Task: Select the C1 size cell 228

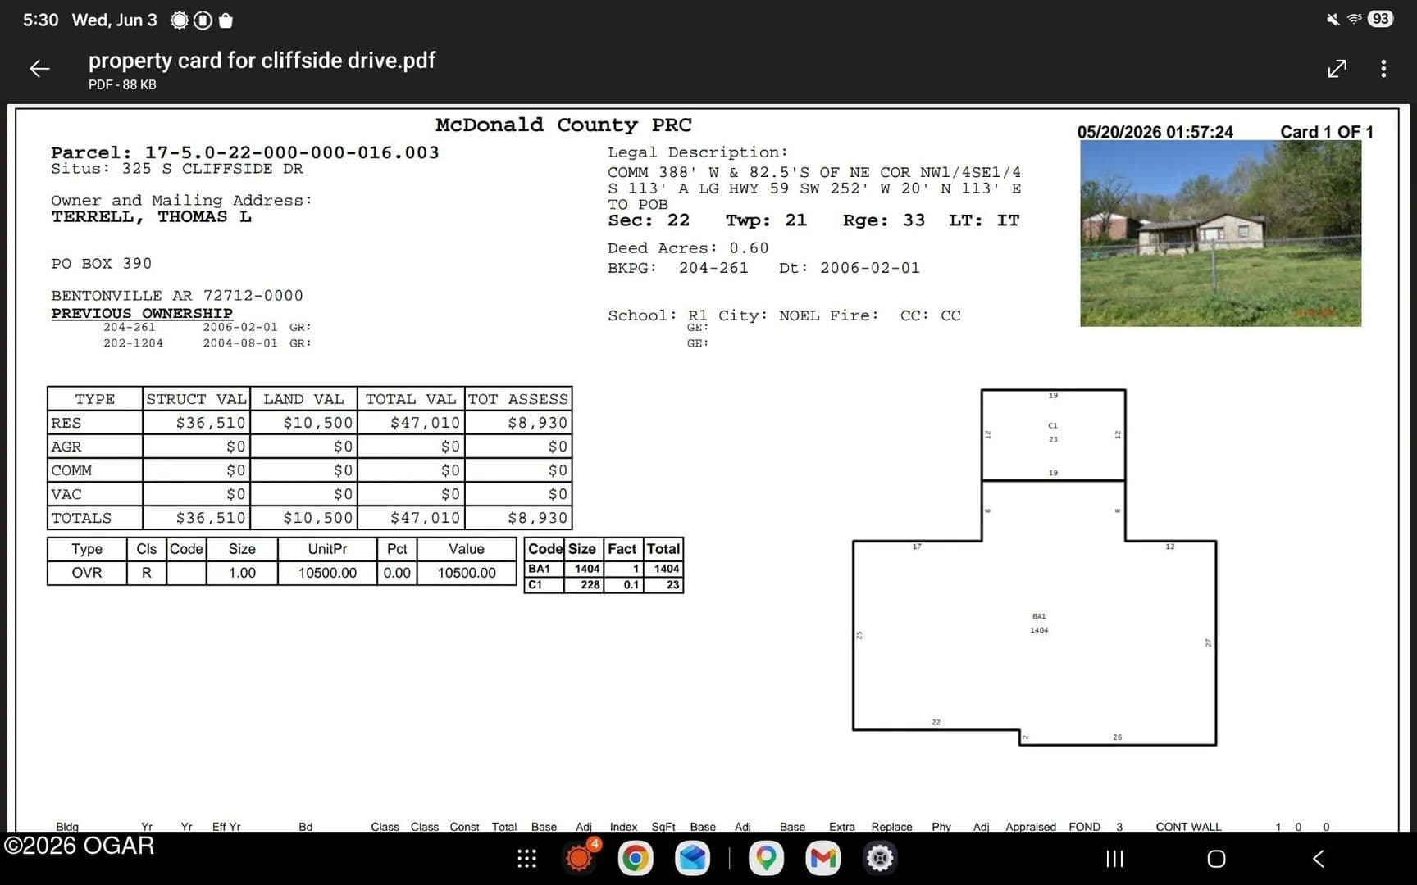Action: click(x=584, y=585)
